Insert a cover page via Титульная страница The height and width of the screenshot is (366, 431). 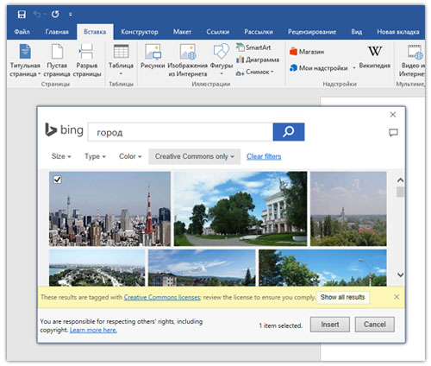point(25,60)
